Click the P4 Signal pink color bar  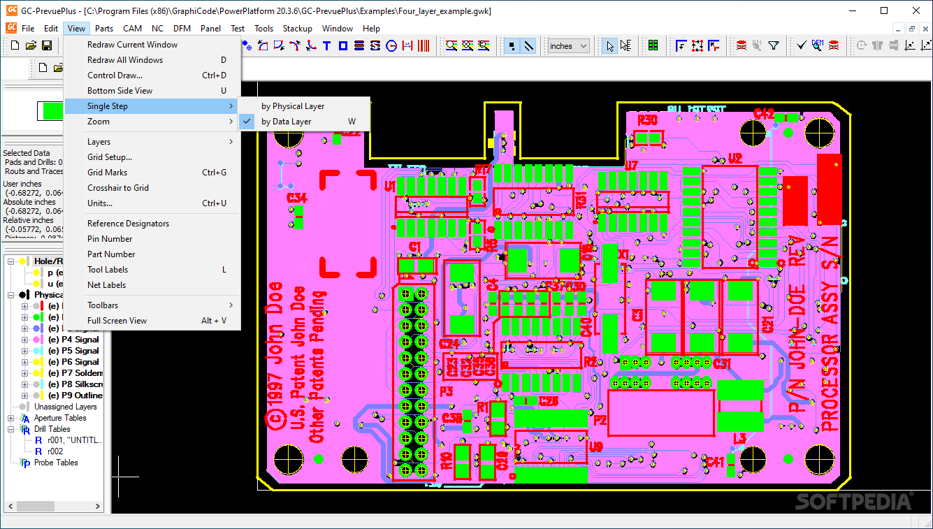coord(43,340)
